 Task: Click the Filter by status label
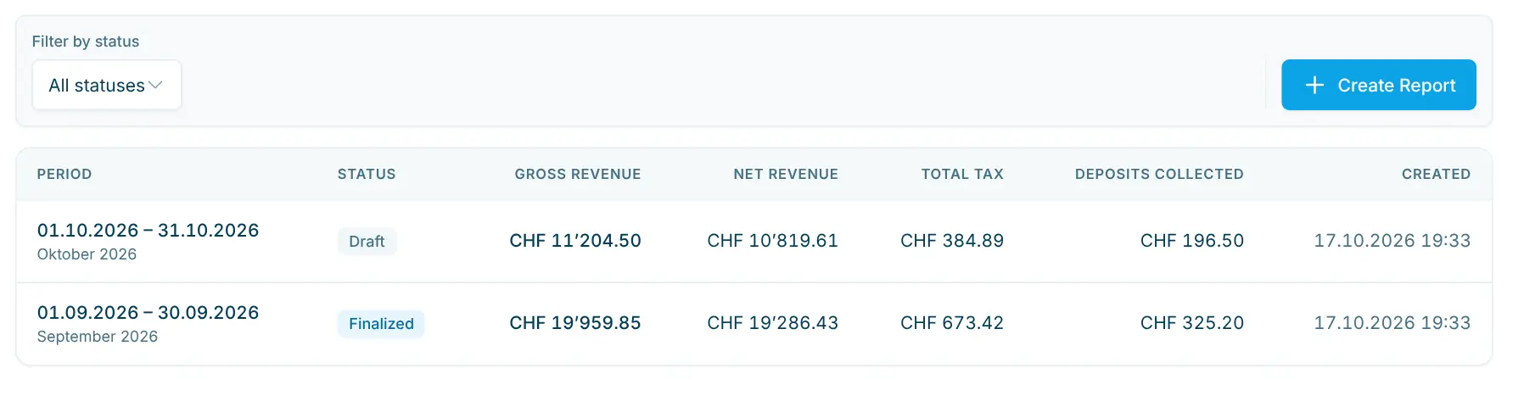coord(86,42)
